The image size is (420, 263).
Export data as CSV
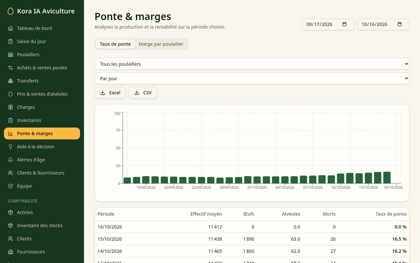(143, 93)
